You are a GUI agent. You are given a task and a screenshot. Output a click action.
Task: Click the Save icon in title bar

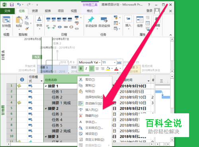pos(12,5)
